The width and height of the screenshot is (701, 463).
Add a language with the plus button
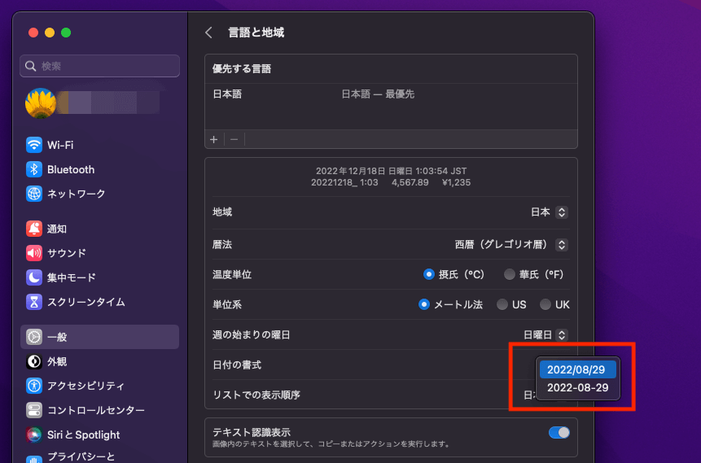coord(214,139)
